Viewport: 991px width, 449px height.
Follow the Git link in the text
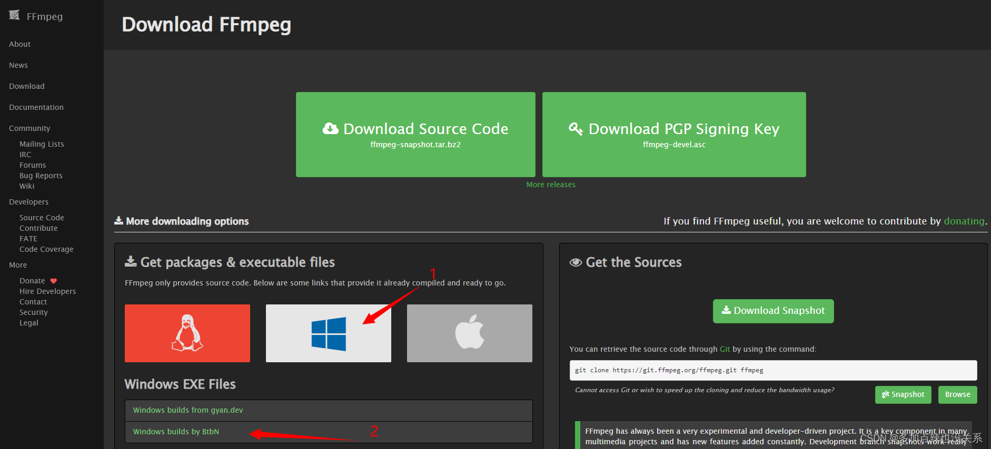725,349
